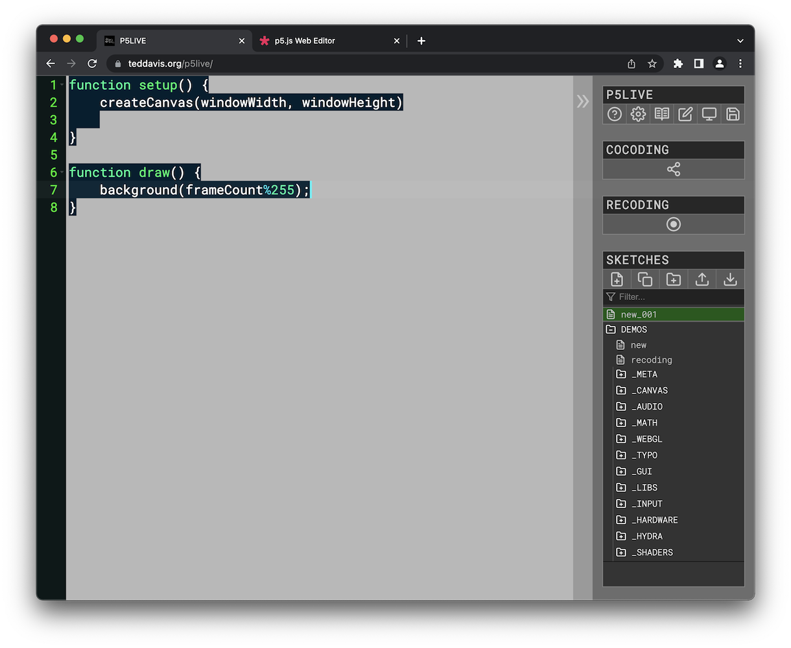Screen dimensions: 791x648
Task: Go forward in browser history
Action: [x=71, y=64]
